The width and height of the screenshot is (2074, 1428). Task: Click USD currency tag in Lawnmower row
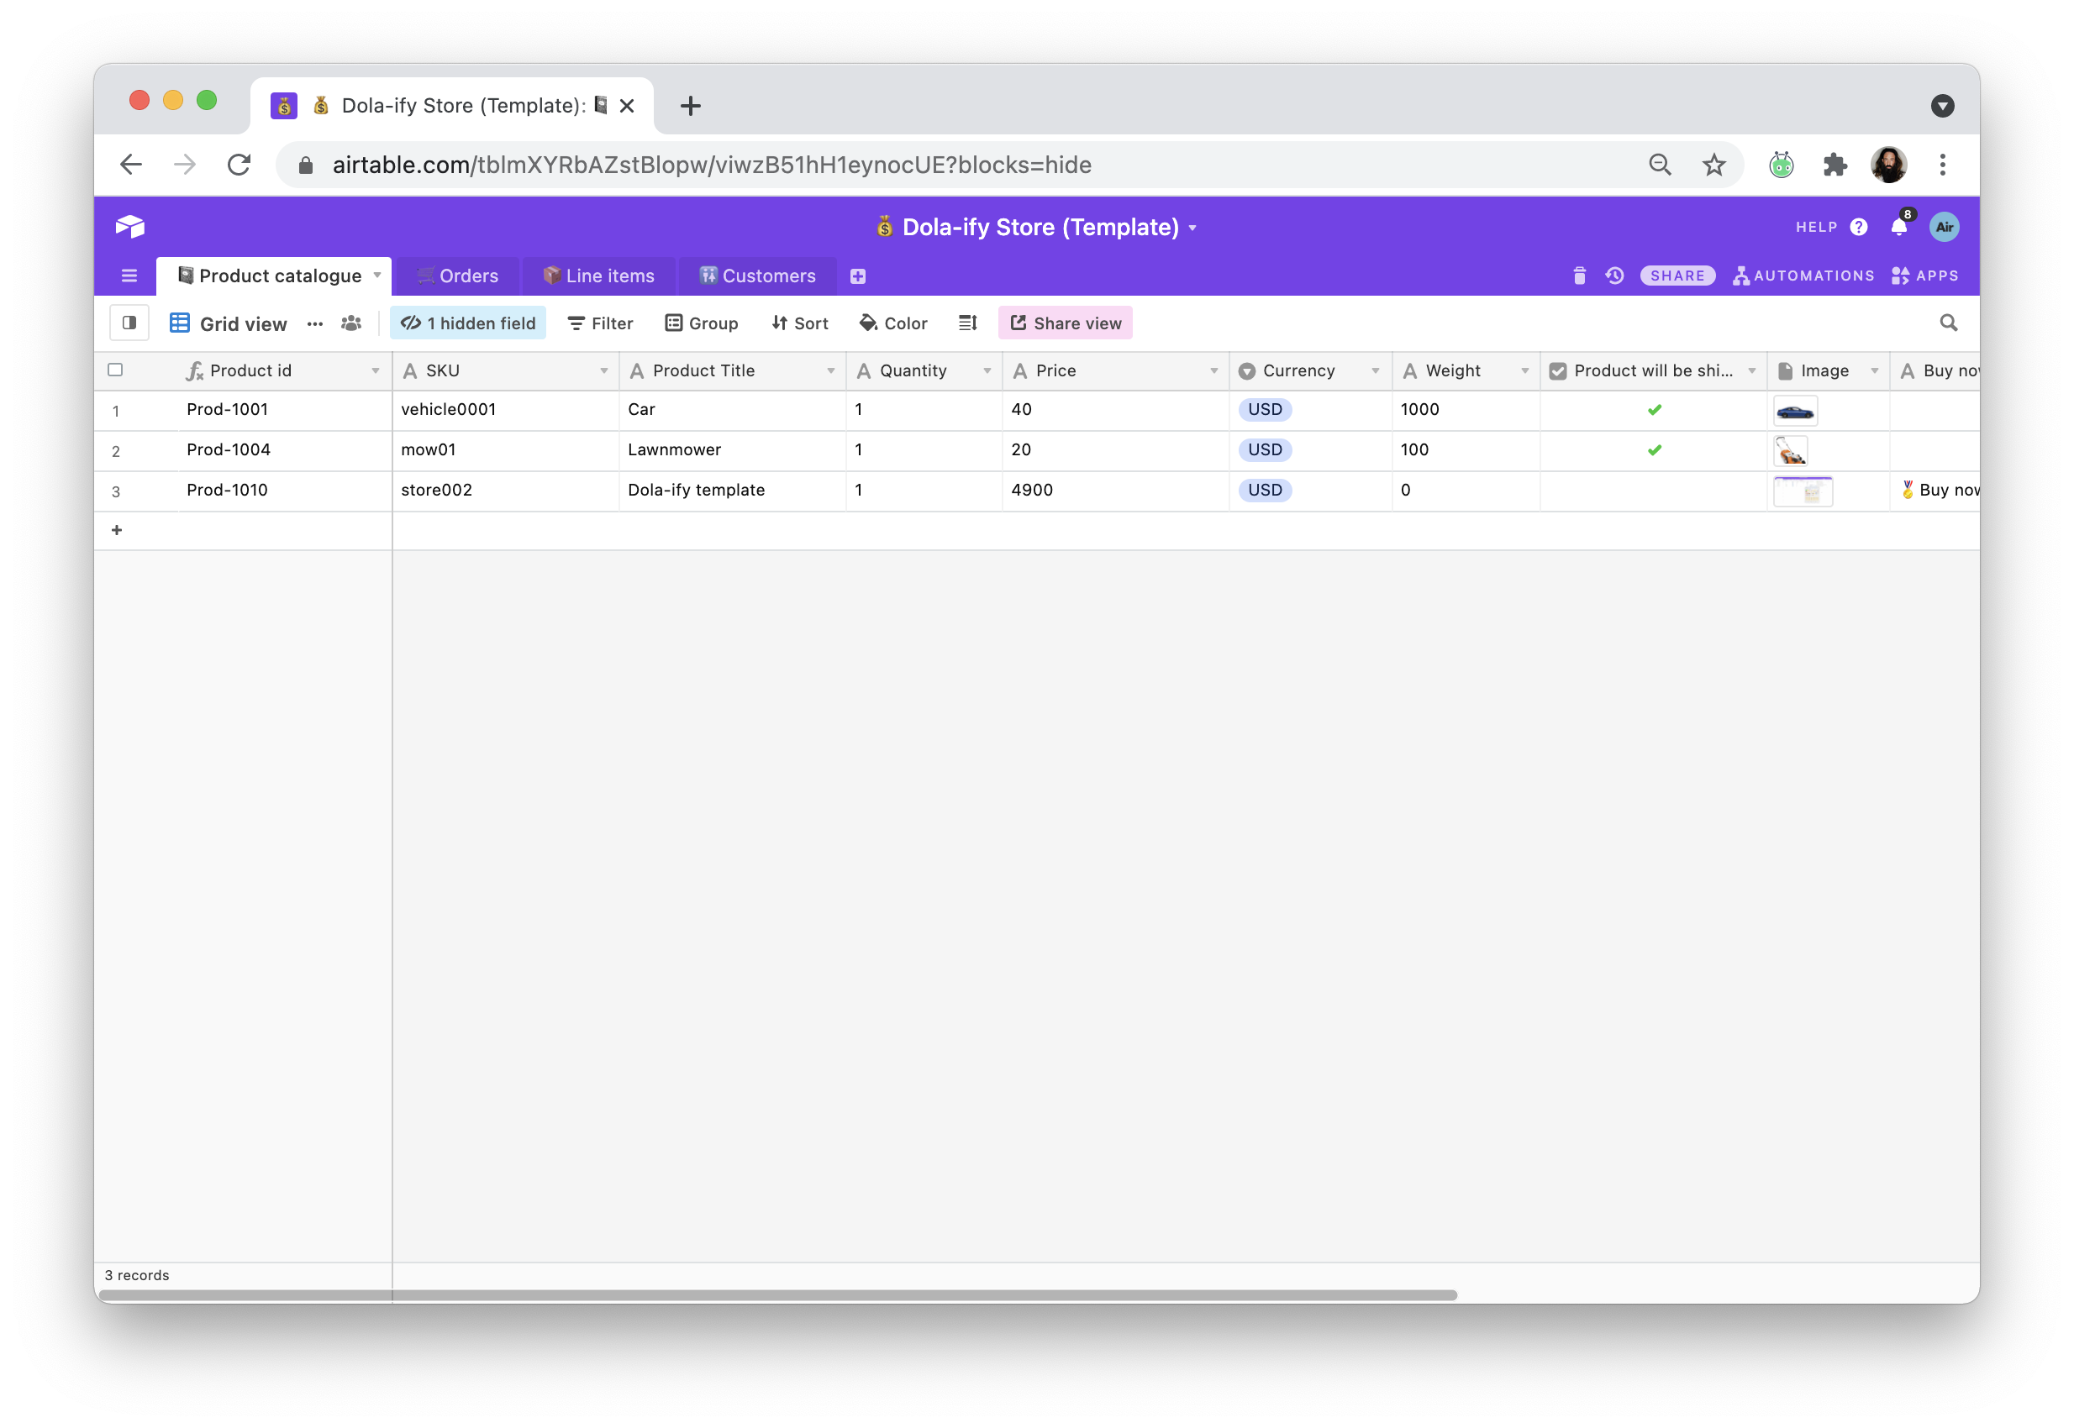tap(1265, 450)
